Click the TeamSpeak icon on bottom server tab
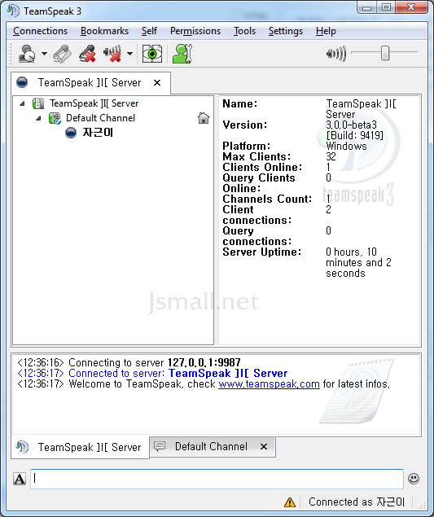The height and width of the screenshot is (517, 434). [x=22, y=447]
